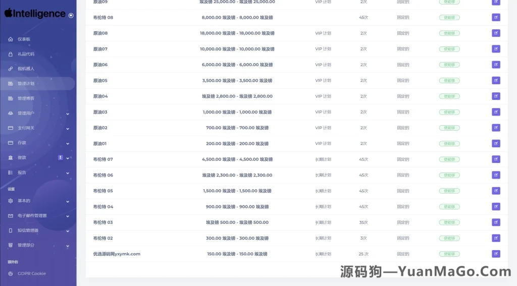Click the name 优选源码网yxymk.com
The height and width of the screenshot is (286, 517).
click(x=117, y=254)
